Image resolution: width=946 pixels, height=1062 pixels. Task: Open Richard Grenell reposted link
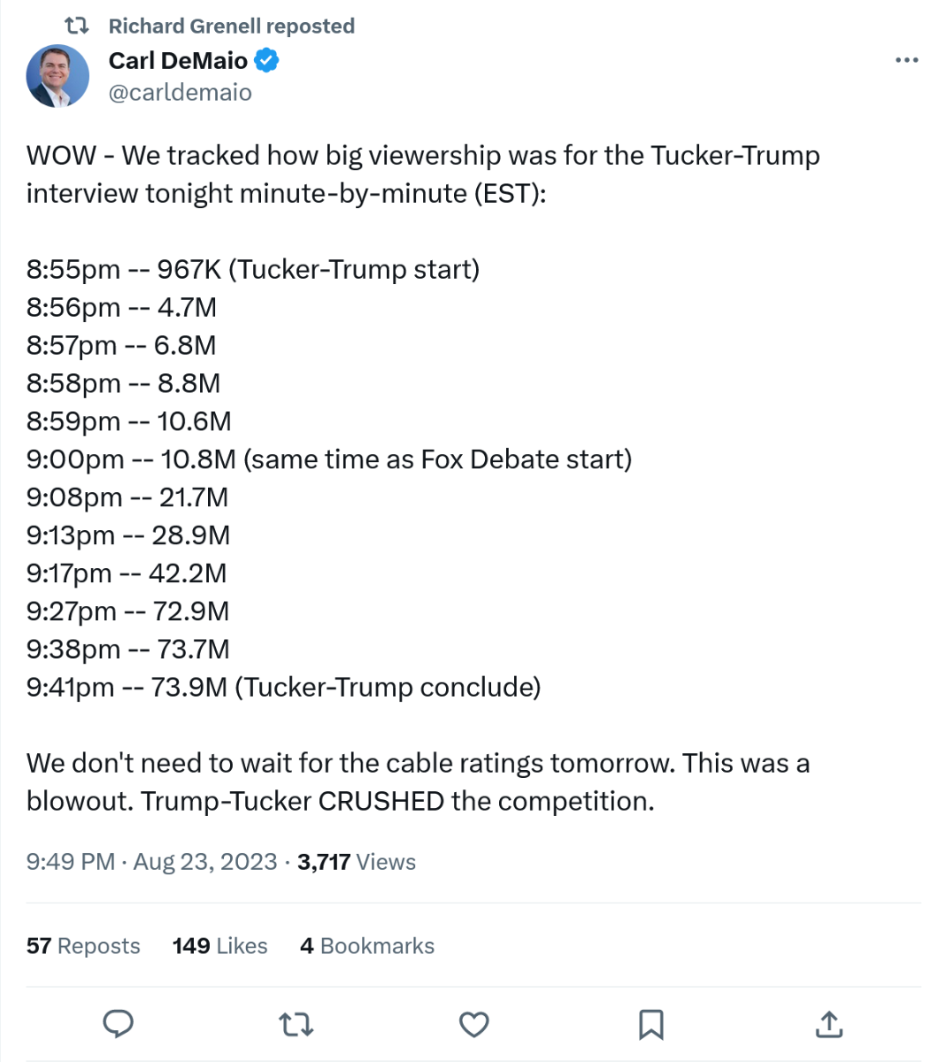(x=231, y=26)
